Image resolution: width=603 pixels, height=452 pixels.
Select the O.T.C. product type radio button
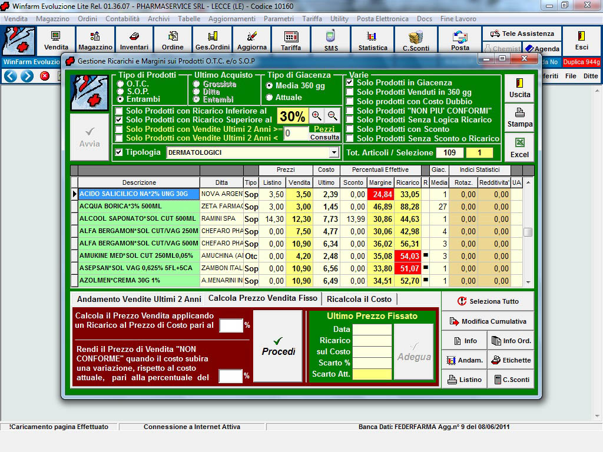click(121, 84)
